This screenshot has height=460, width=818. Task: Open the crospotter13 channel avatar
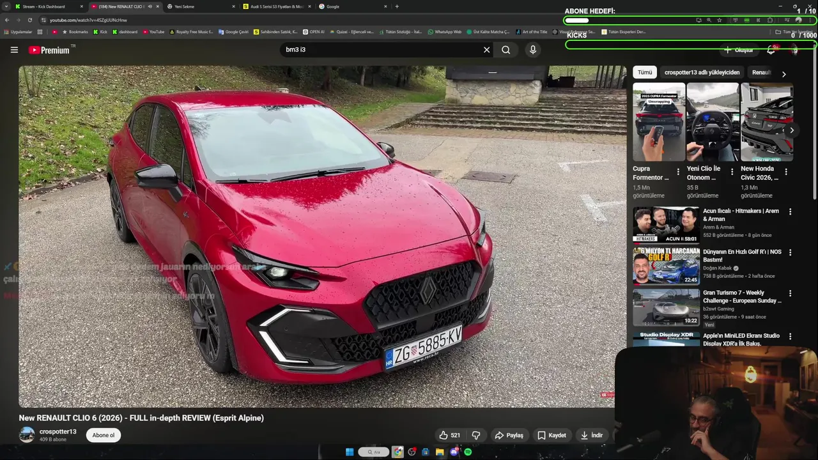point(27,435)
